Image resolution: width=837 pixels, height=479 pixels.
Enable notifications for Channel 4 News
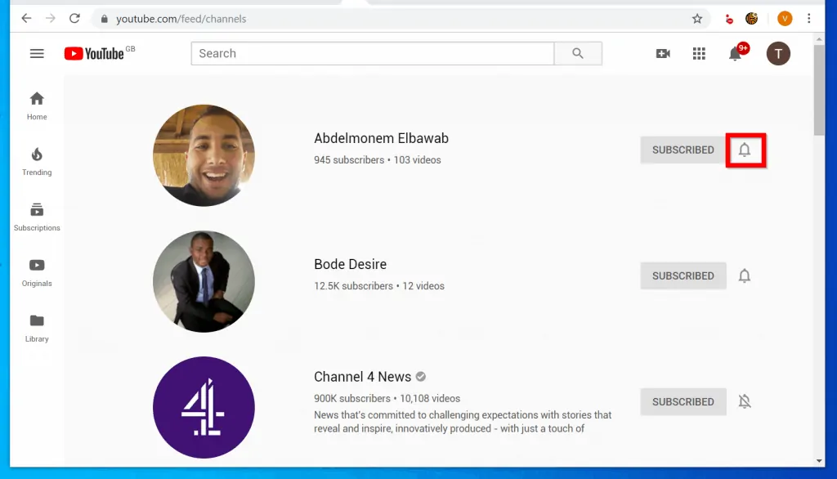[x=745, y=402]
